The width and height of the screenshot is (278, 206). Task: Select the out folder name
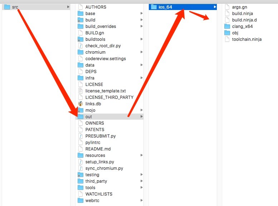click(89, 117)
